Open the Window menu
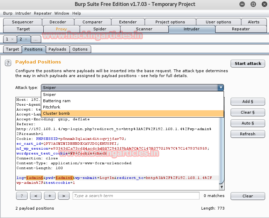This screenshot has width=269, height=218. point(61,13)
